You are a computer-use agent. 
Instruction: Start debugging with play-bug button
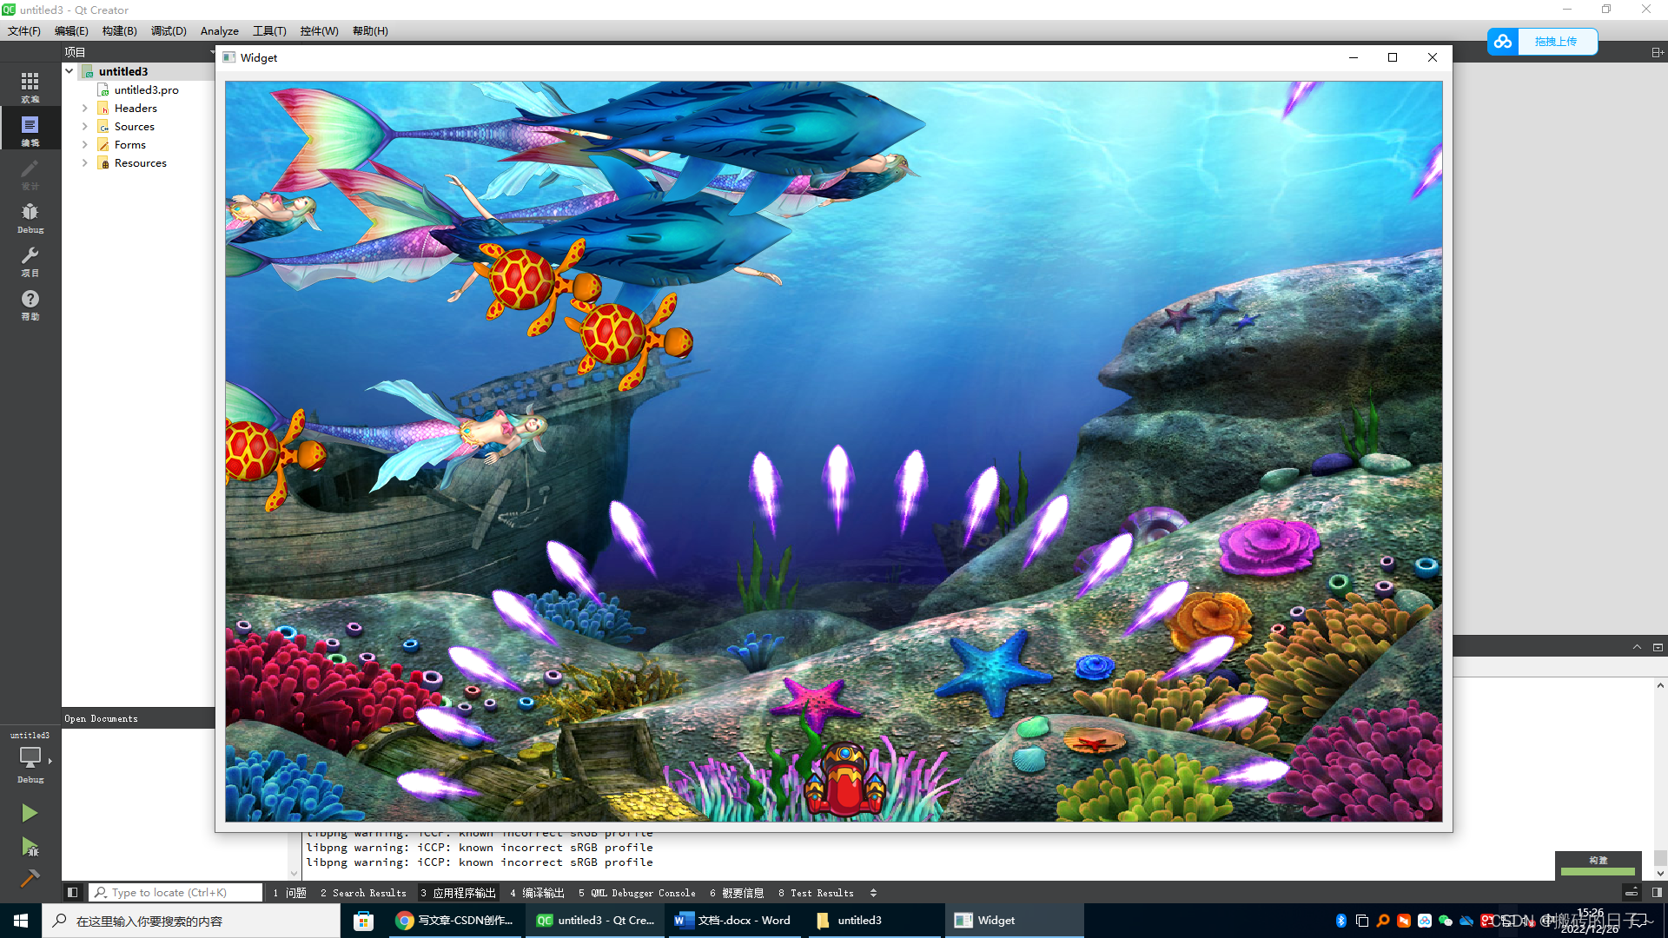pos(30,847)
